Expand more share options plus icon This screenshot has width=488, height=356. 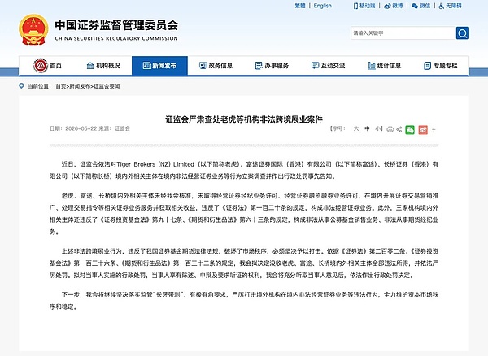pyautogui.click(x=434, y=130)
